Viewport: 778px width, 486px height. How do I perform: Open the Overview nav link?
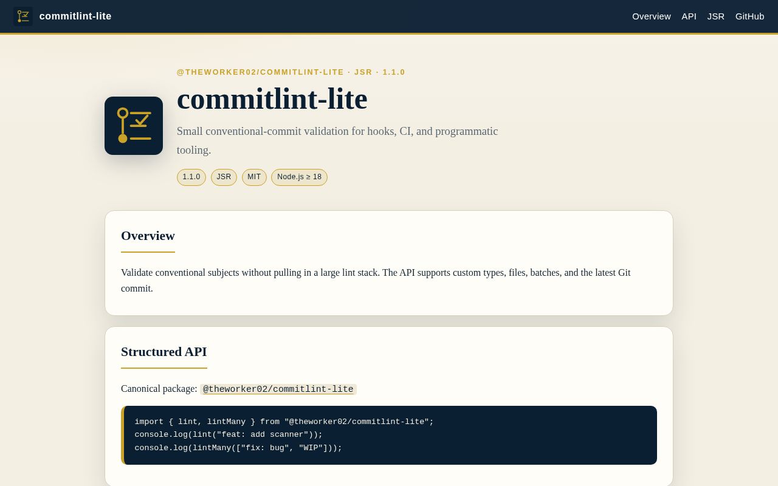(652, 16)
